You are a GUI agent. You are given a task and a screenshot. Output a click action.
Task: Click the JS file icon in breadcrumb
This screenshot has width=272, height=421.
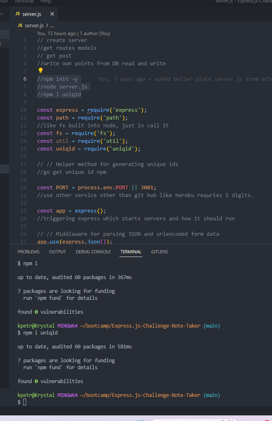pos(20,25)
